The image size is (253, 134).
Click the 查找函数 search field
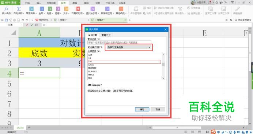click(120, 42)
